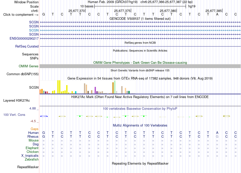Click the blue G PhyloP conservation glyph
The width and height of the screenshot is (241, 173).
(44, 116)
